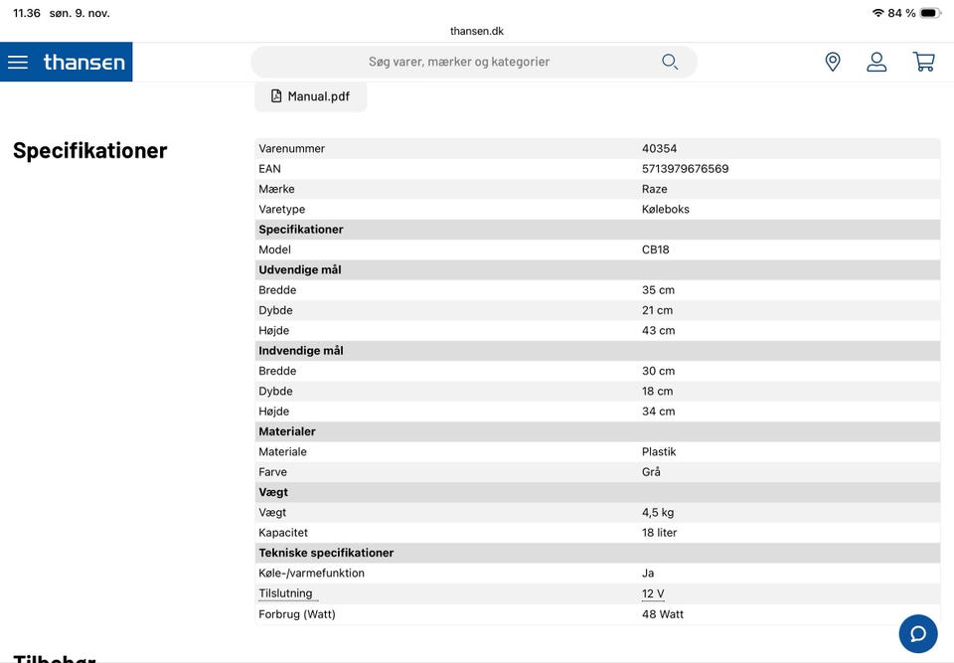
Task: Click the Tilslutning specification term
Action: [x=285, y=593]
